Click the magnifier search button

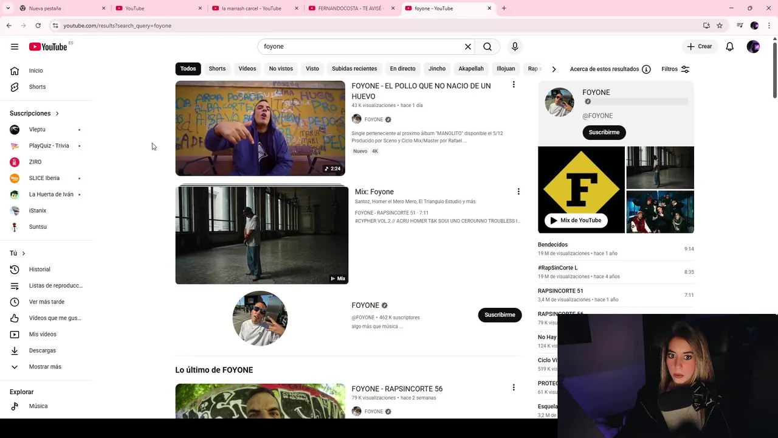[x=487, y=47]
